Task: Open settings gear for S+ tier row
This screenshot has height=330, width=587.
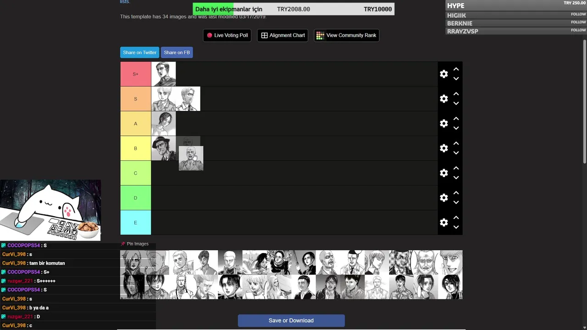Action: (x=443, y=74)
